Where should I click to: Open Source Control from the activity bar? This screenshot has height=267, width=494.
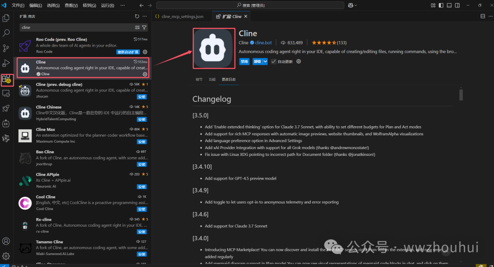click(x=6, y=48)
